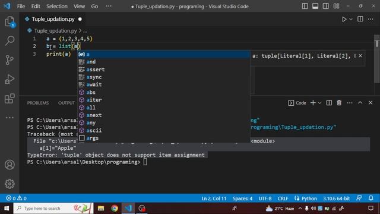Show additional views ellipsis in activity bar
The width and height of the screenshot is (380, 214).
[x=9, y=118]
